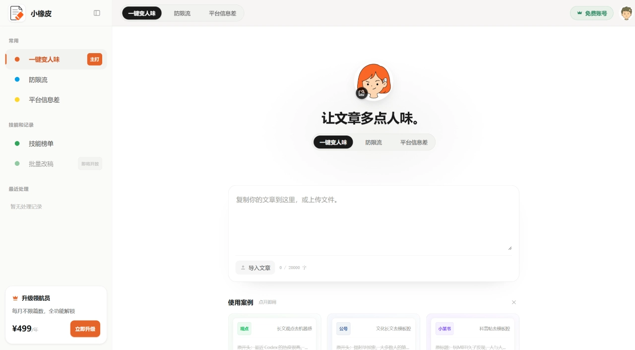Open the 小某书 科普帖去模板腔 case card
Viewport: 635px width, 350px height.
click(x=473, y=332)
